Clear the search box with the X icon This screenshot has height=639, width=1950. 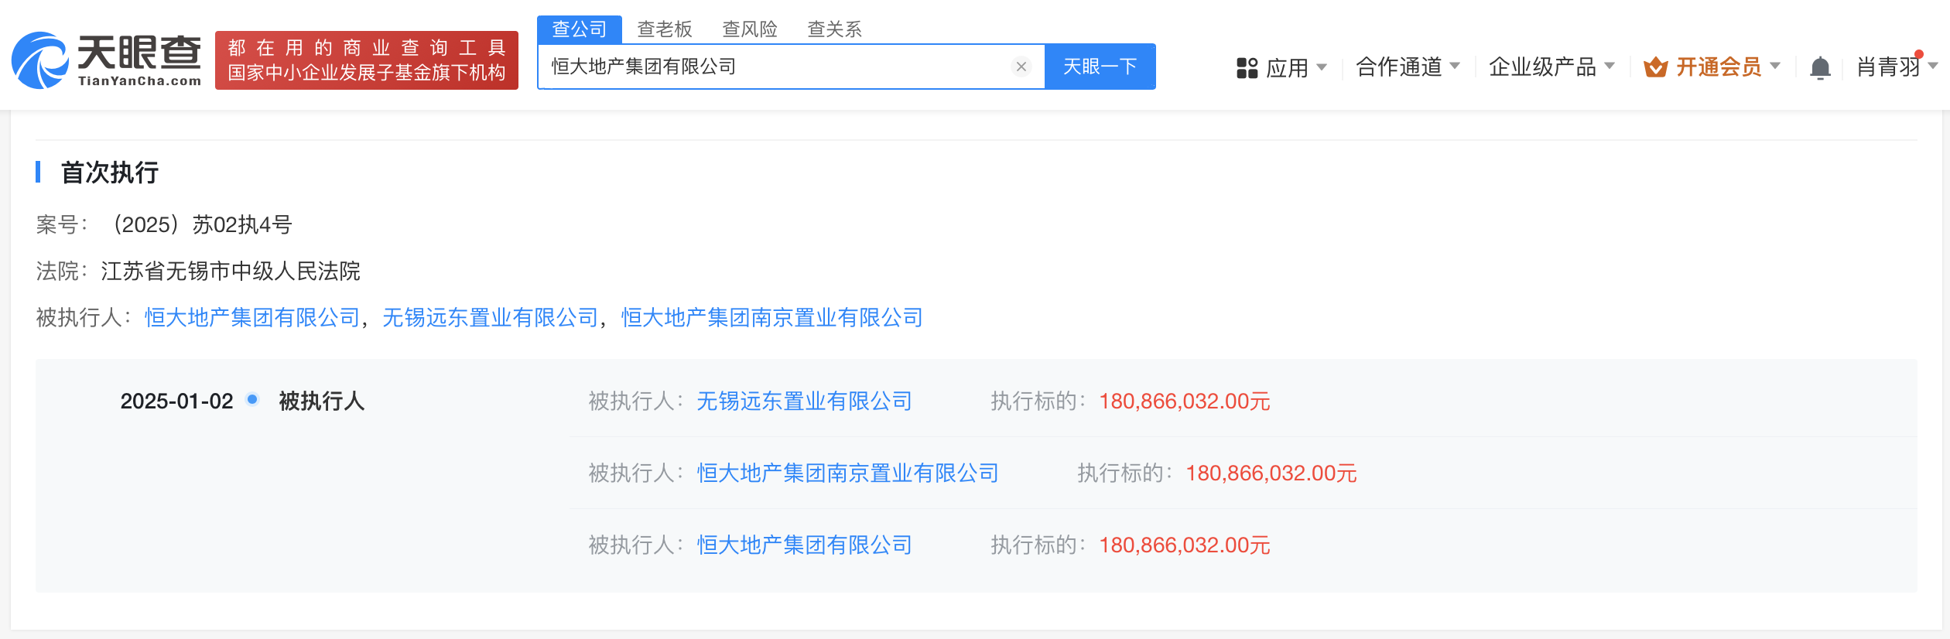tap(1021, 67)
